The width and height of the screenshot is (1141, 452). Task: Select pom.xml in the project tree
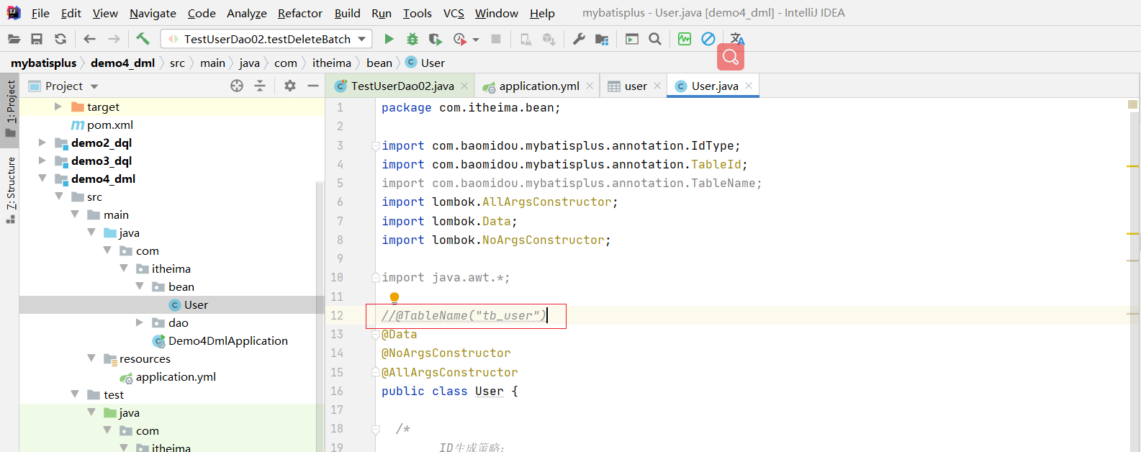click(x=109, y=125)
